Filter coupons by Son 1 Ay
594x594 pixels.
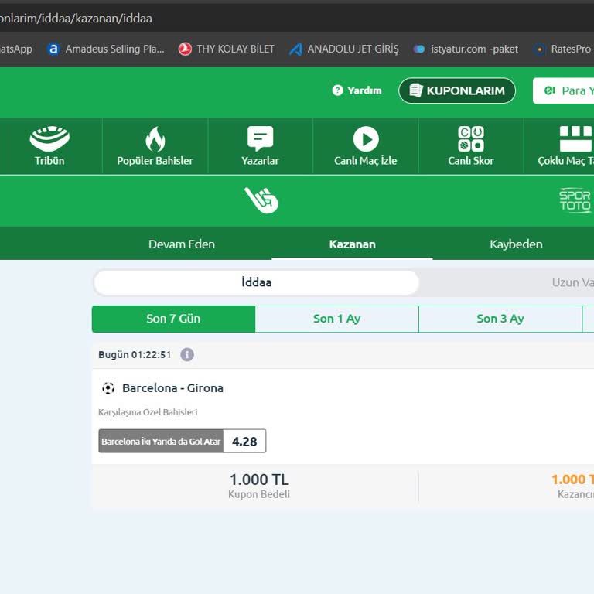(x=336, y=319)
